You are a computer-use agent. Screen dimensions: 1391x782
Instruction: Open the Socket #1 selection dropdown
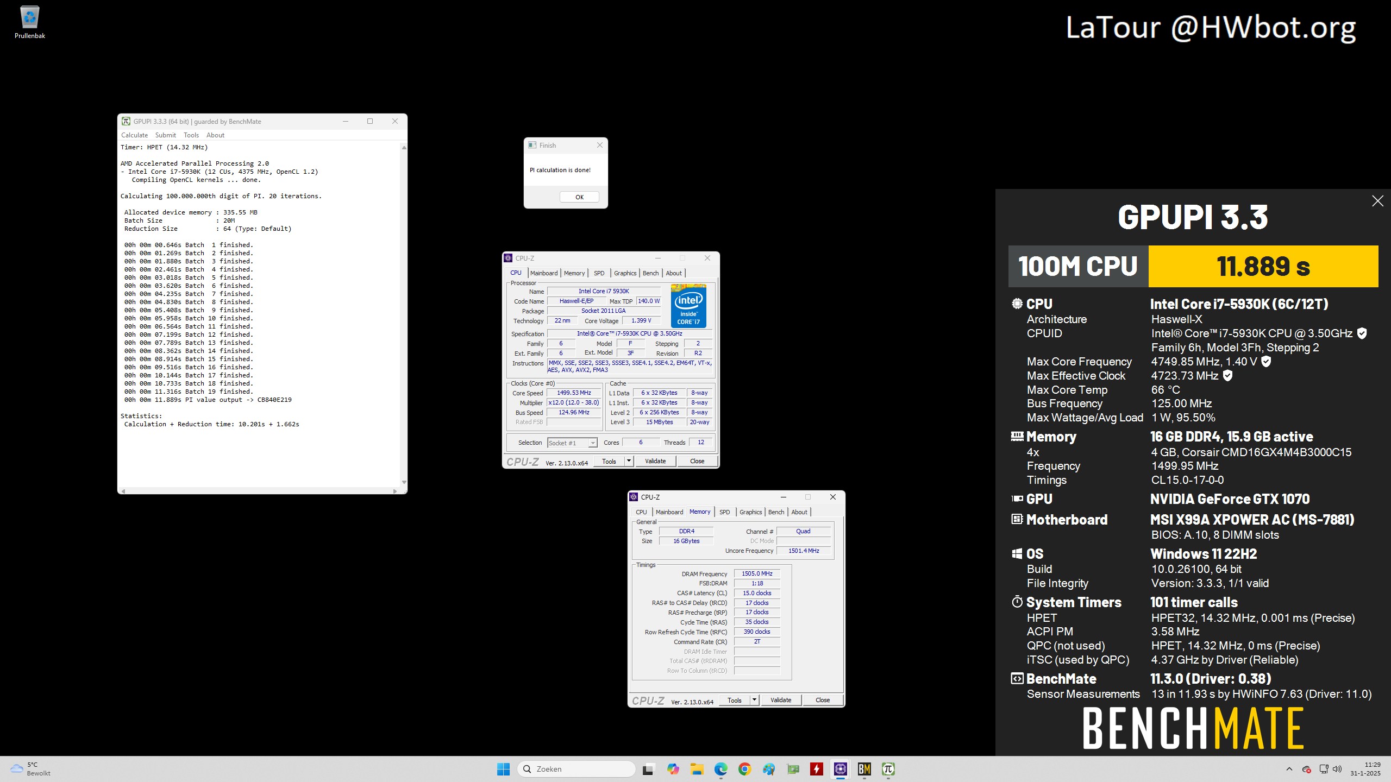572,443
